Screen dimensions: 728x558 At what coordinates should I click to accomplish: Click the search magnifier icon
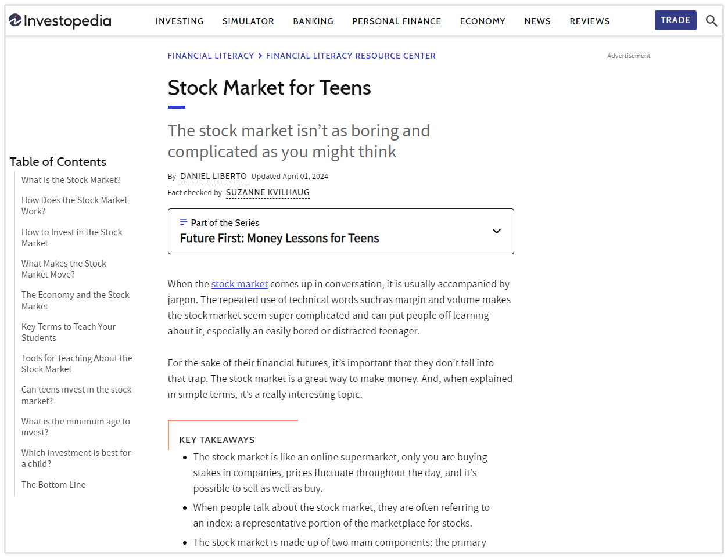point(711,21)
